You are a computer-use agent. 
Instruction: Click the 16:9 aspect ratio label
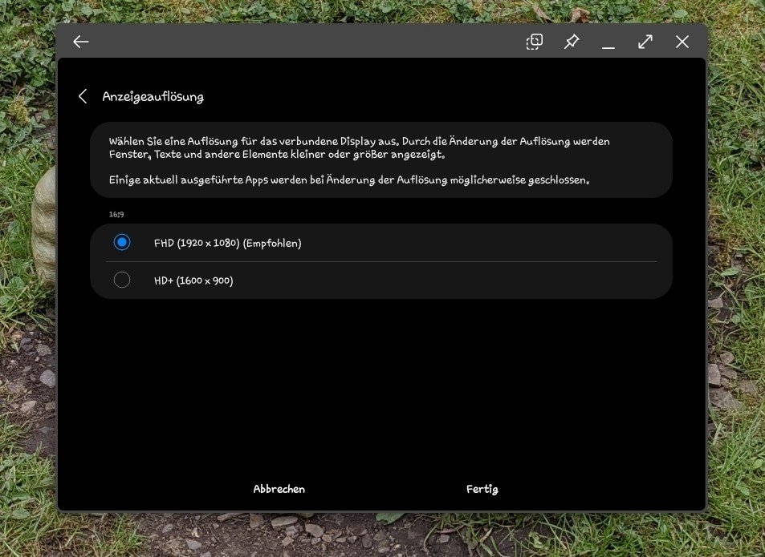(x=116, y=214)
